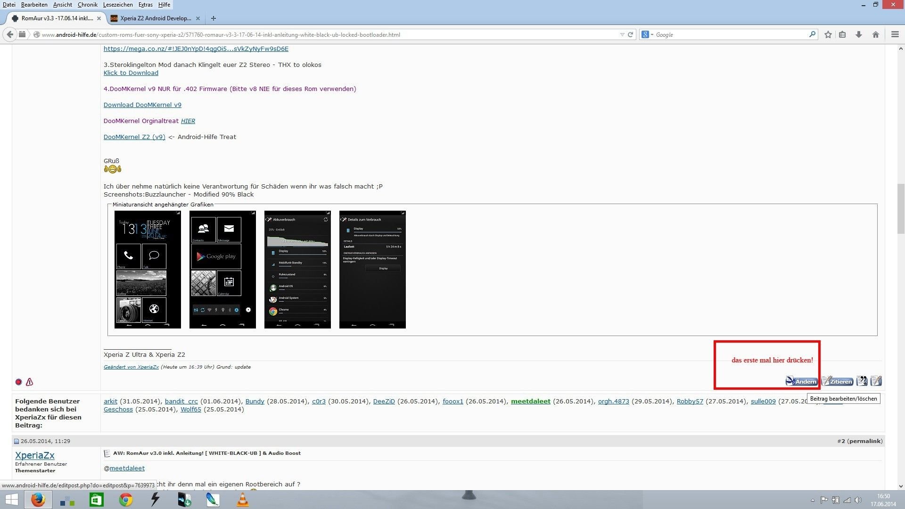Bookmark this page with the star icon

[x=828, y=34]
